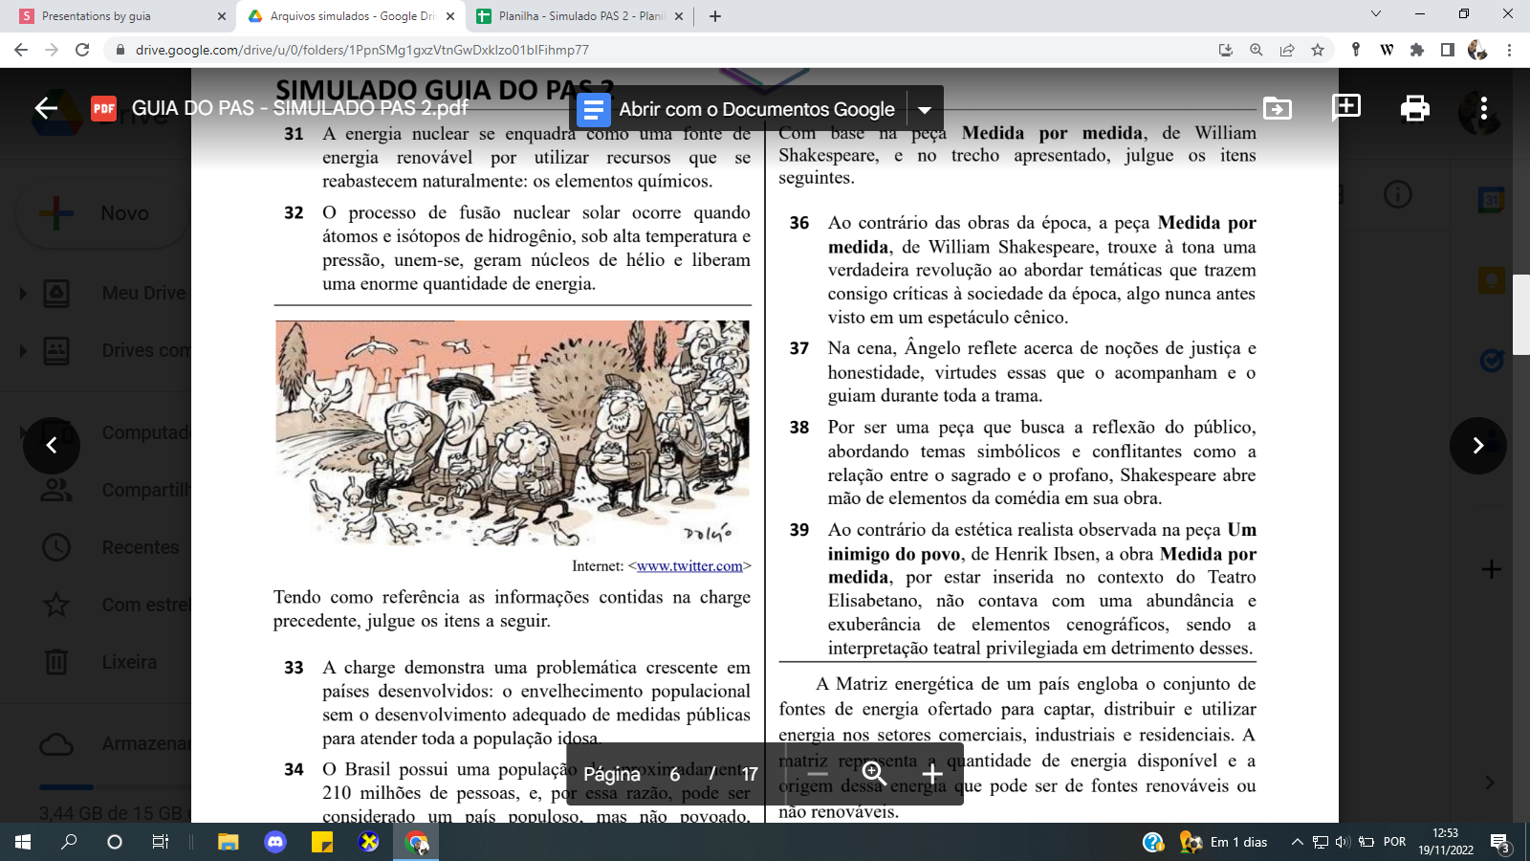Viewport: 1530px width, 861px height.
Task: Click the cartoon image in the PDF
Action: [513, 434]
